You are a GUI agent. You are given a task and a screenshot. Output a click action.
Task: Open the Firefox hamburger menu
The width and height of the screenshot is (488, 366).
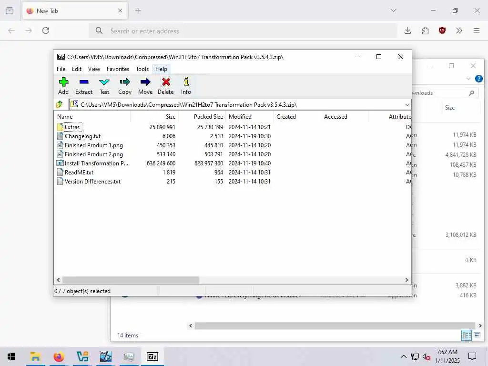point(477,30)
